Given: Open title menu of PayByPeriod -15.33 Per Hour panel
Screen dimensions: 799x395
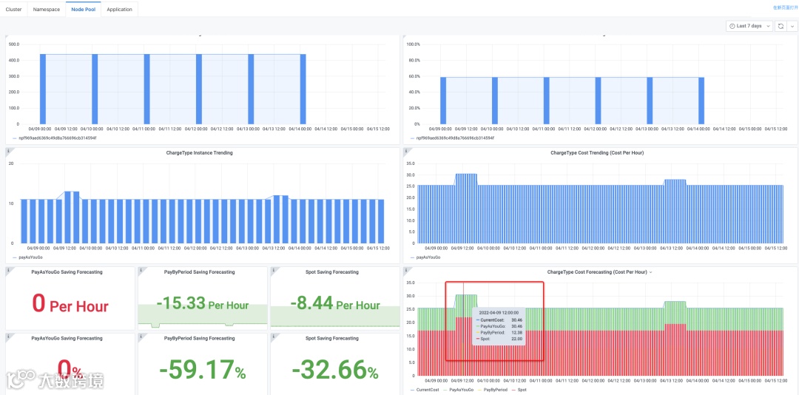Looking at the screenshot, I should (x=199, y=272).
